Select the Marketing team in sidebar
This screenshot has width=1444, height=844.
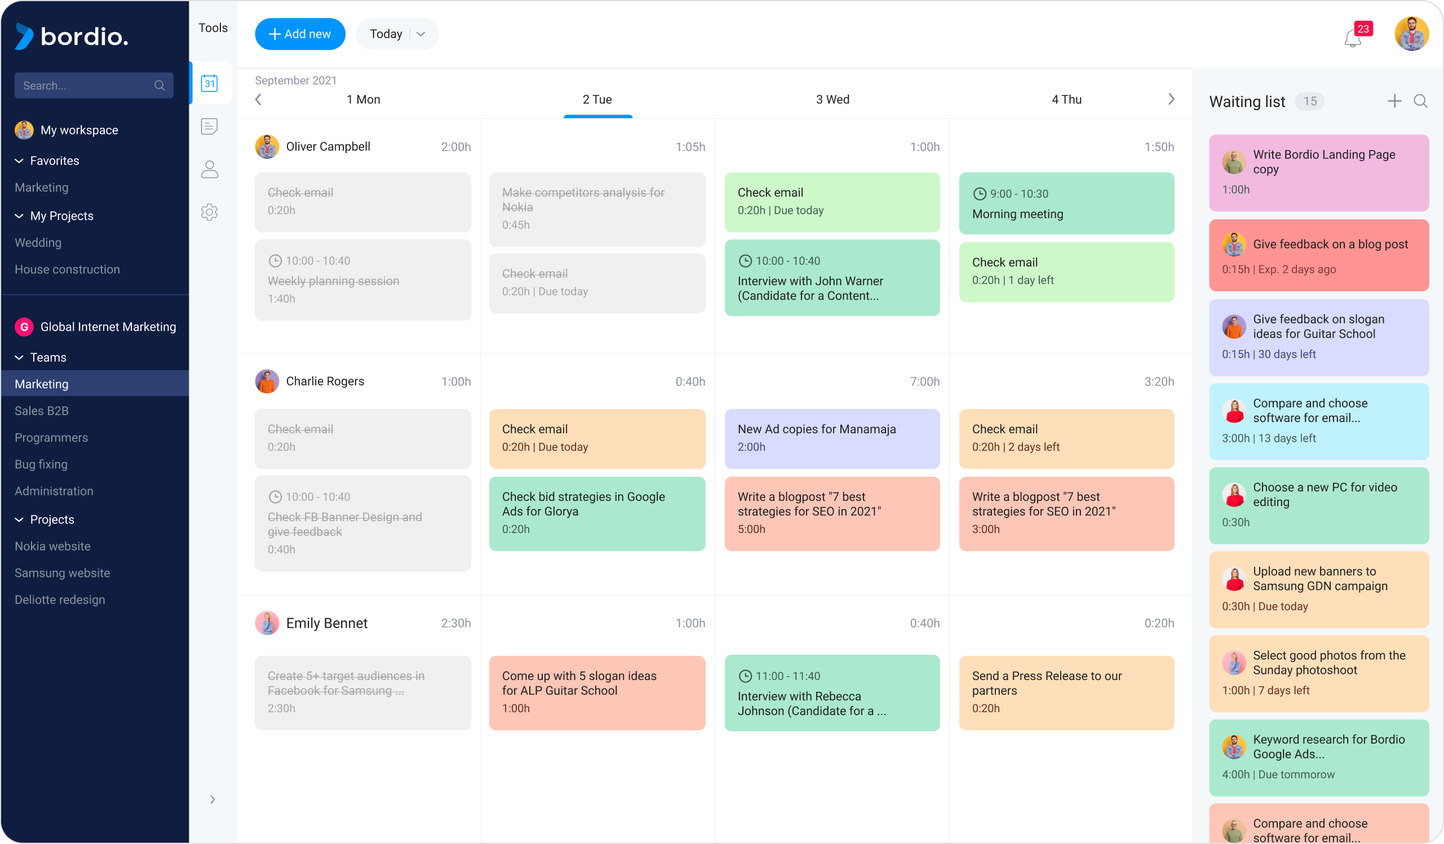point(41,384)
